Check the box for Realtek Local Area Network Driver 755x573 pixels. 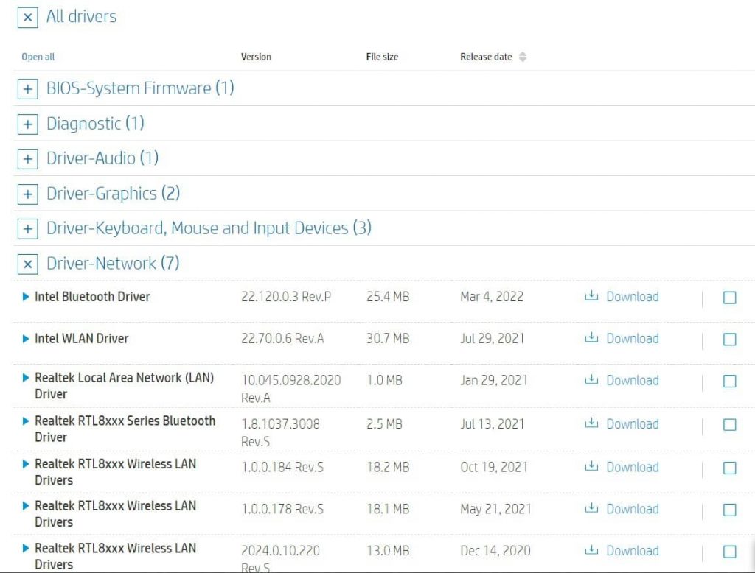(x=730, y=382)
